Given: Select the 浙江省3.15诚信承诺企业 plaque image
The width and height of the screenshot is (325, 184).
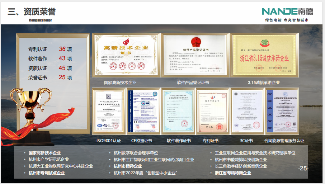Looking at the screenshot, I should (x=264, y=55).
